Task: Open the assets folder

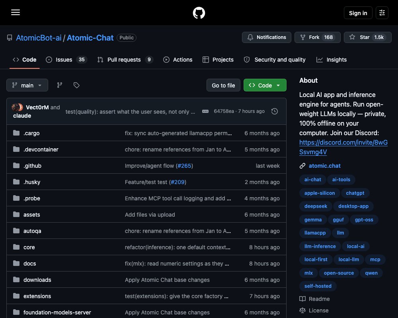Action: 32,215
